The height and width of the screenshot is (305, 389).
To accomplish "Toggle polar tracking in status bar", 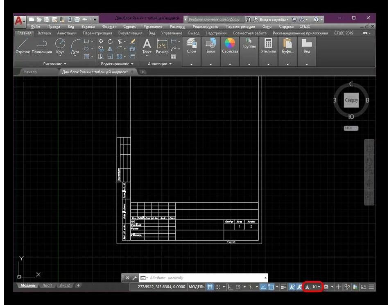I will 238,287.
